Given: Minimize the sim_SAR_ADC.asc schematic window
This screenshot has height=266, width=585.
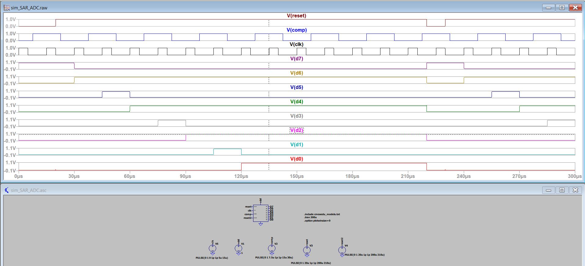Looking at the screenshot, I should [x=548, y=190].
